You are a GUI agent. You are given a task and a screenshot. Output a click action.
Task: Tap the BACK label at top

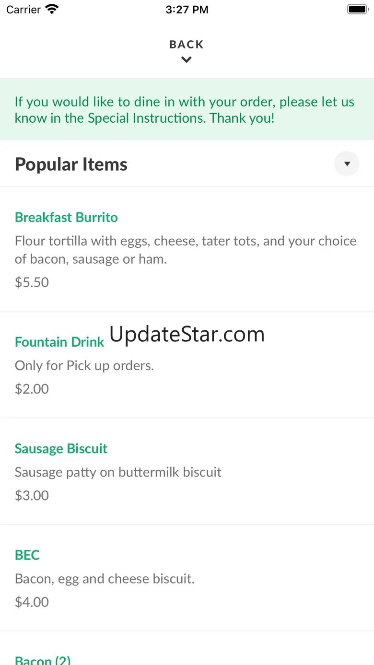click(187, 45)
